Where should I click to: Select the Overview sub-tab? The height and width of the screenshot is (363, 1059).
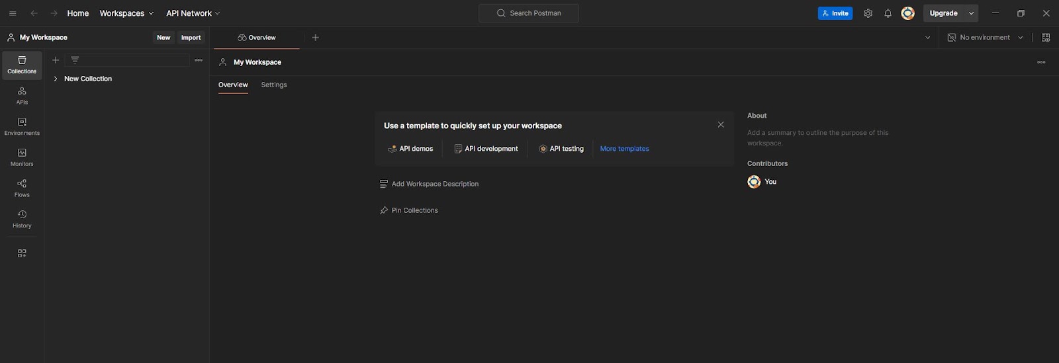(x=233, y=85)
